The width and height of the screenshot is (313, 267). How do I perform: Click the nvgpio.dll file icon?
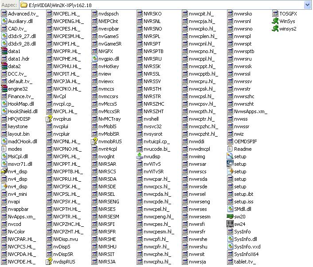(94, 59)
